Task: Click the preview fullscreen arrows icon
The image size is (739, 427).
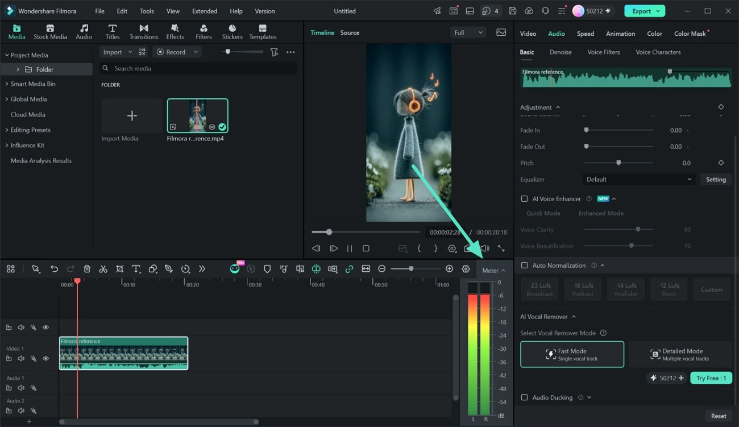Action: tap(501, 248)
